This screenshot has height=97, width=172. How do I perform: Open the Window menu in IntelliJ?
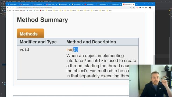[46, 1]
